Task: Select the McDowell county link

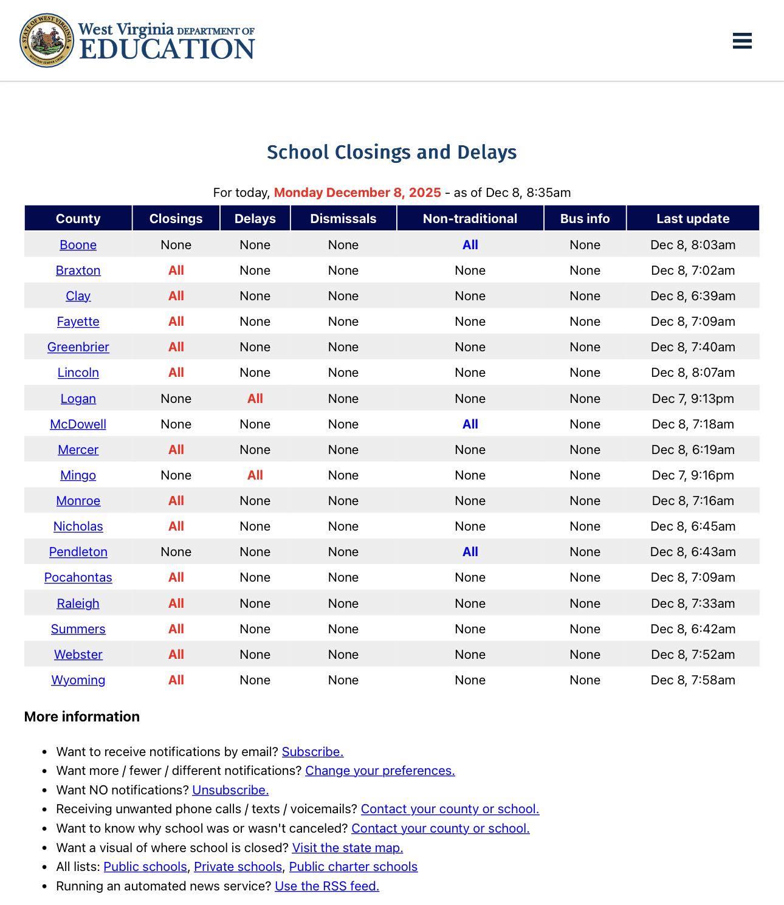Action: (78, 424)
